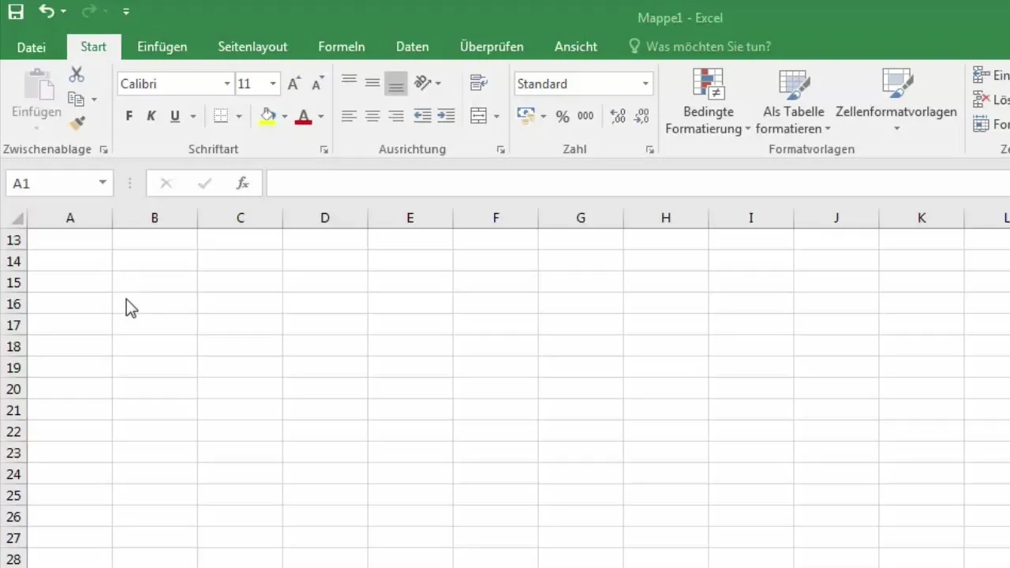Center cell text horizontally
Screen dimensions: 1010x568
coord(372,116)
